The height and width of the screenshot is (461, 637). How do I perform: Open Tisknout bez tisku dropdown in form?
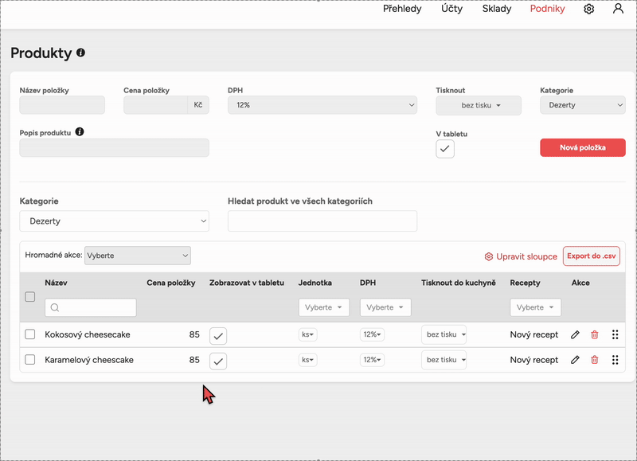[x=479, y=105]
